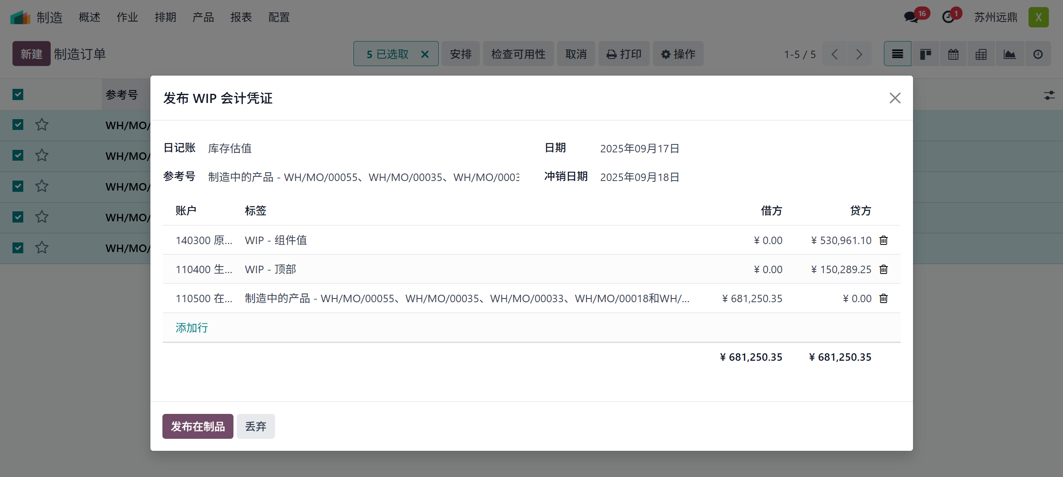Switch to kanban view
Viewport: 1063px width, 477px height.
(925, 54)
